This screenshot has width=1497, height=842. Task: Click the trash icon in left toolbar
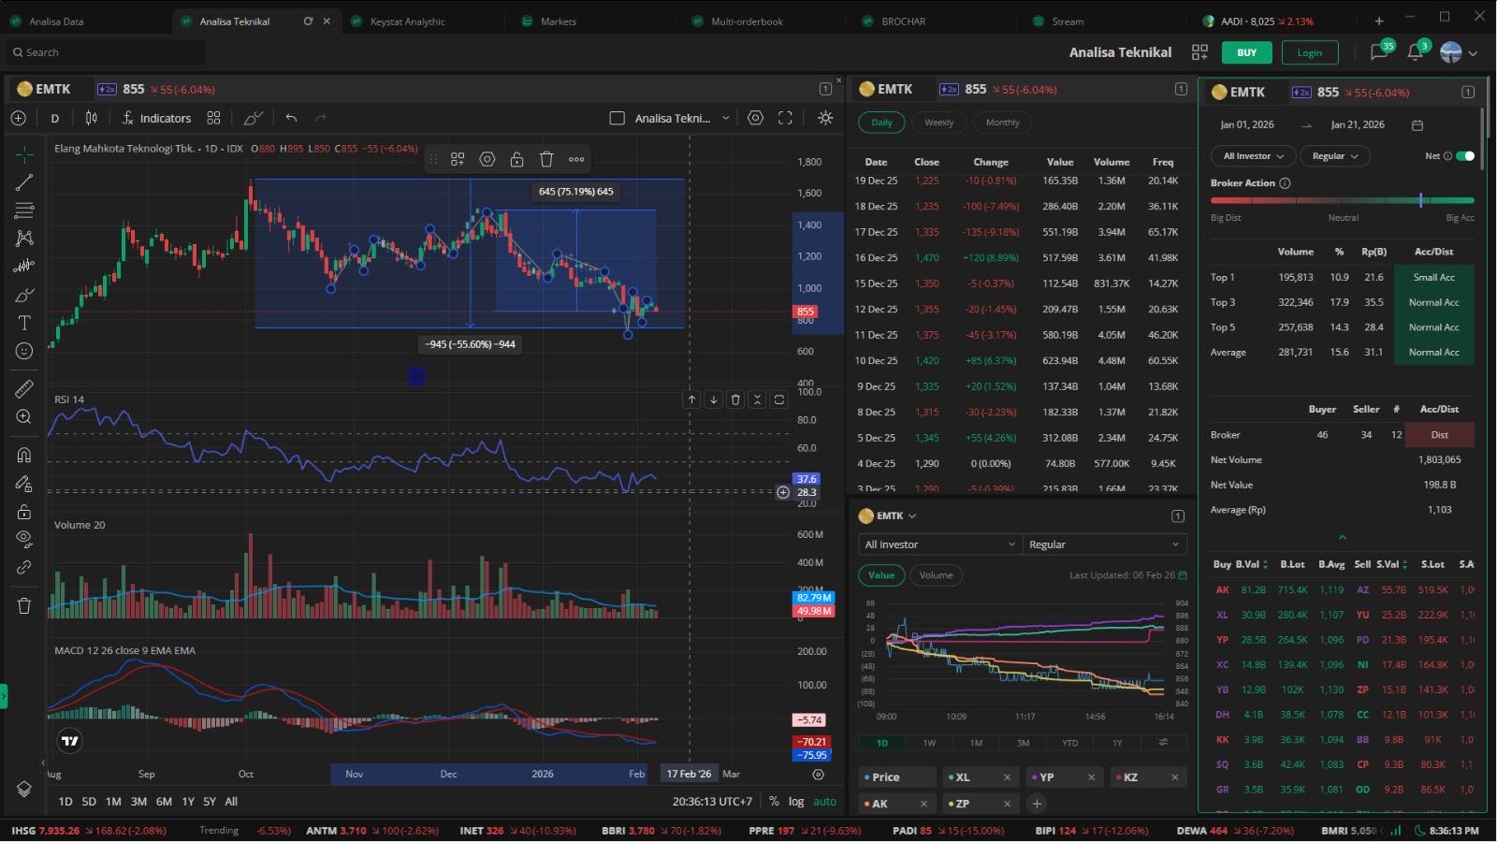pos(24,605)
